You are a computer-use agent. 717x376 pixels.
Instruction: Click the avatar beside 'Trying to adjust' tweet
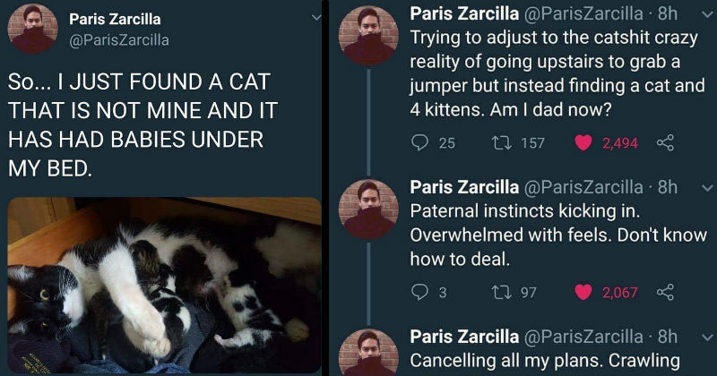click(x=368, y=35)
